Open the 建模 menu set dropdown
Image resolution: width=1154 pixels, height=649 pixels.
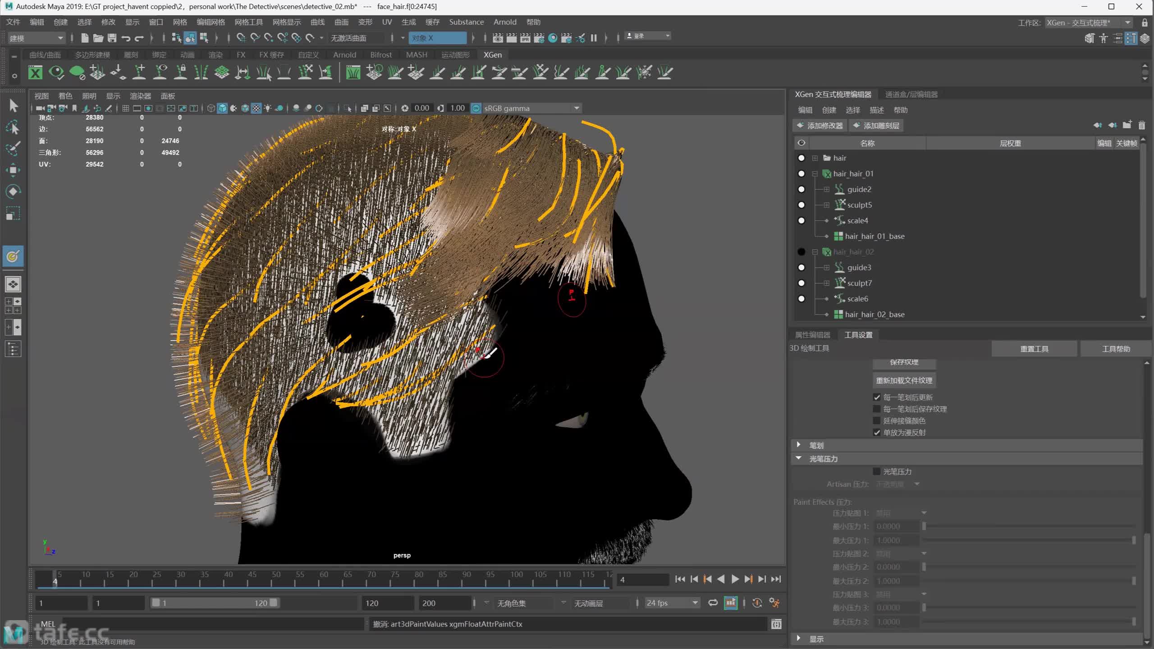[x=36, y=38]
